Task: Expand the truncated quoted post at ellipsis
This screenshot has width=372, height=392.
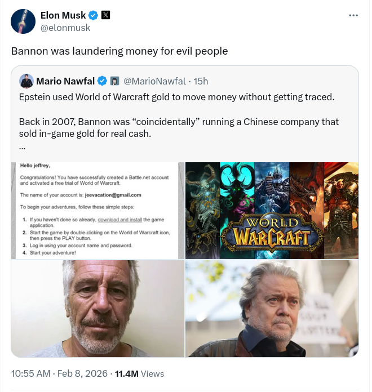Action: 22,148
